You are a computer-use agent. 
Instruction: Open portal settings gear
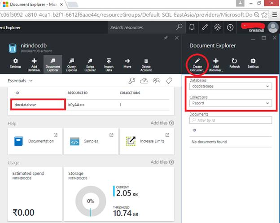(x=217, y=27)
